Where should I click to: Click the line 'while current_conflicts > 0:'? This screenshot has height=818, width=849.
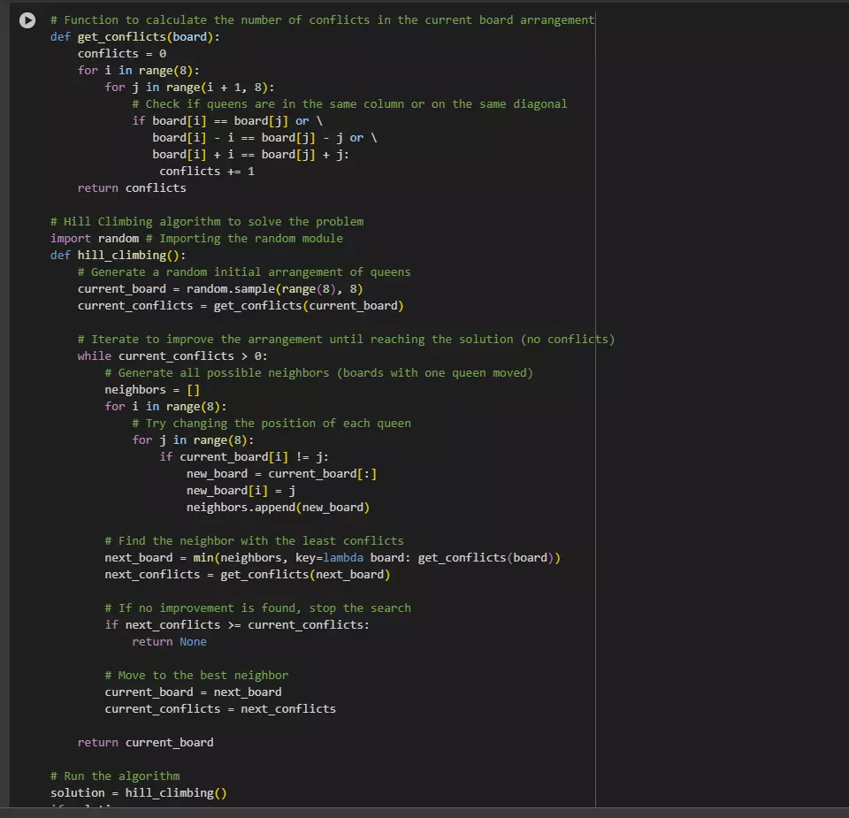(x=172, y=355)
